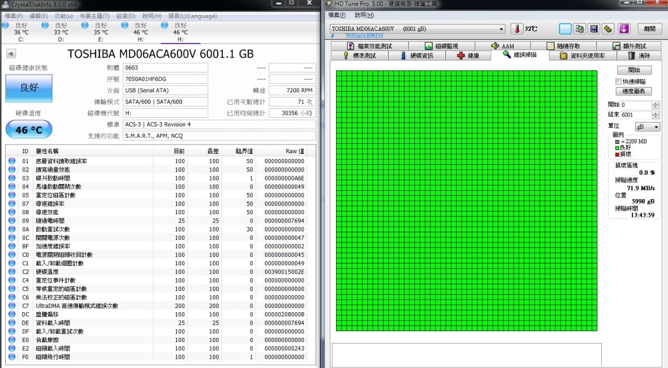Viewport: 668px width, 368px height.
Task: Click the 速度圖表 speed map button
Action: coord(634,91)
